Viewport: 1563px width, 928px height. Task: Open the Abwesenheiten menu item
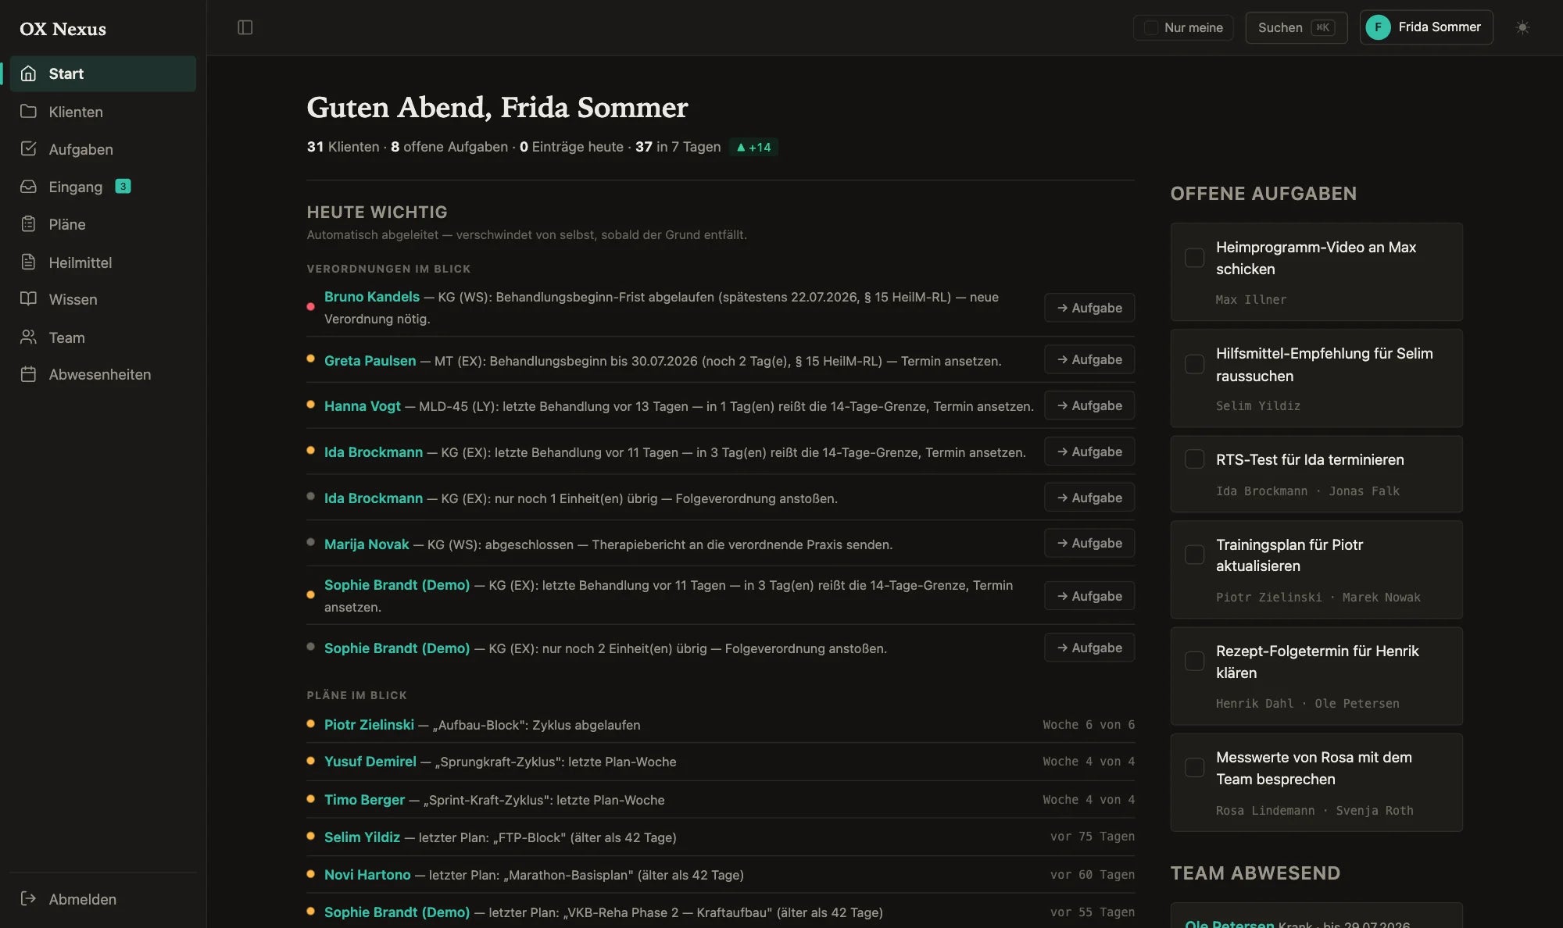click(102, 374)
